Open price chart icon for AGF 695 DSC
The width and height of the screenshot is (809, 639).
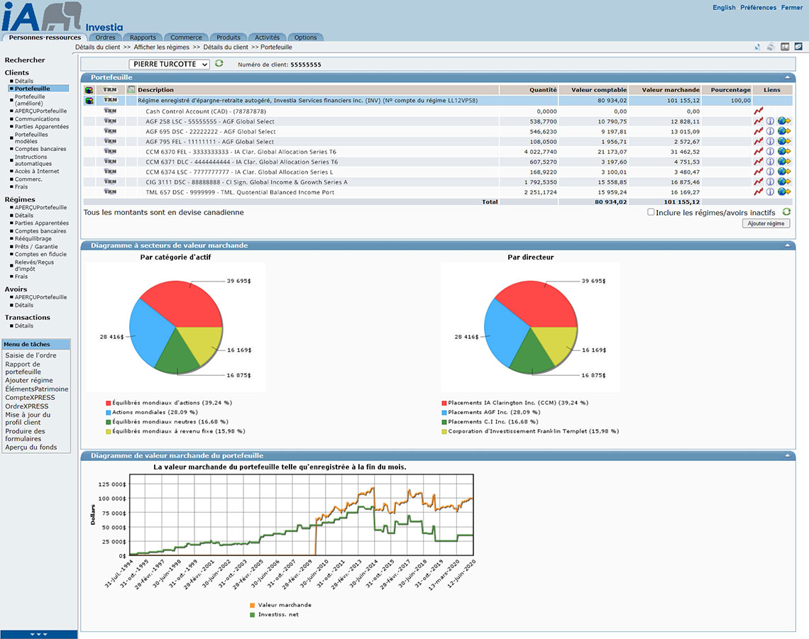(758, 131)
